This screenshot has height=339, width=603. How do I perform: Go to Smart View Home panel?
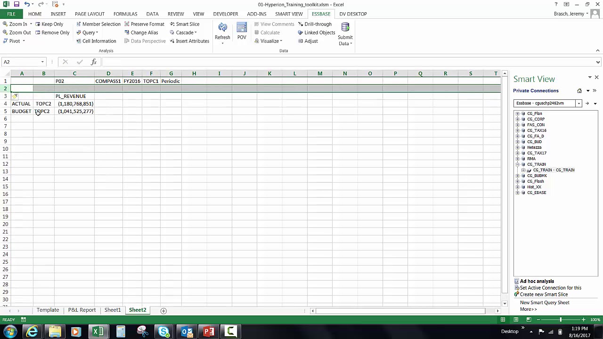[x=579, y=91]
